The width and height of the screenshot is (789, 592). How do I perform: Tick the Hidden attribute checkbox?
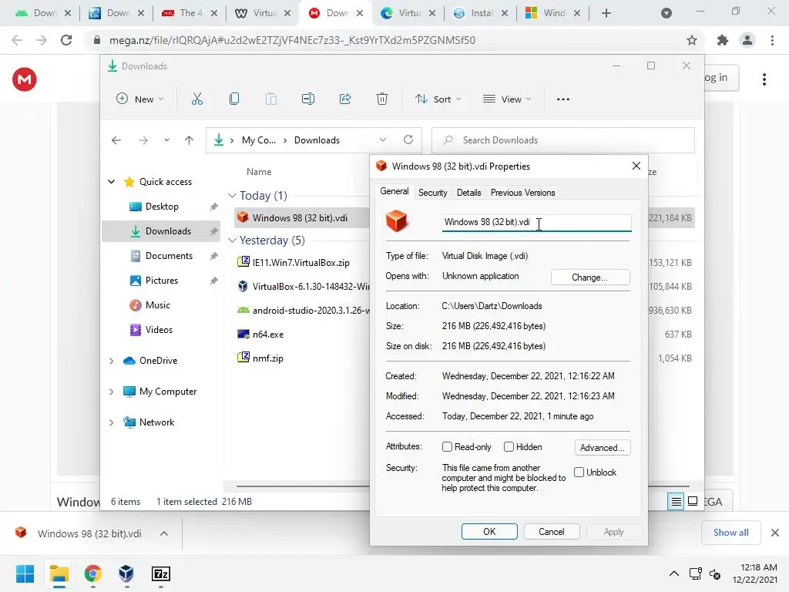click(509, 446)
